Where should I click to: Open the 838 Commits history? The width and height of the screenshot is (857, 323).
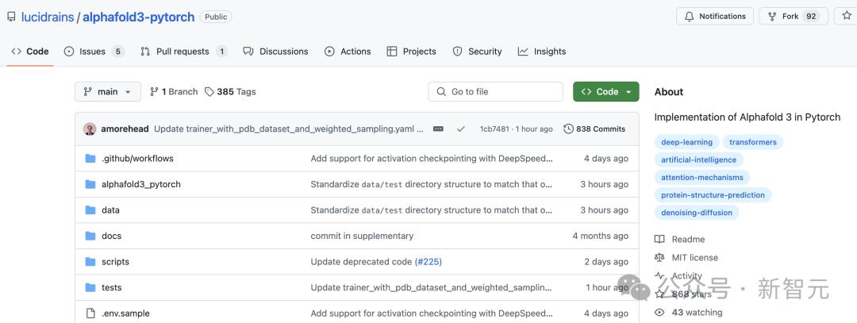pos(594,129)
